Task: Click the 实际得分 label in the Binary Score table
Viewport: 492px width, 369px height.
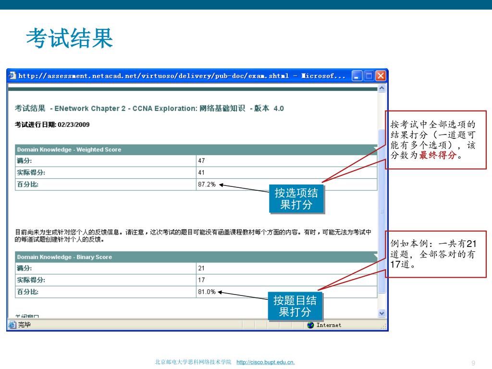Action: (31, 280)
